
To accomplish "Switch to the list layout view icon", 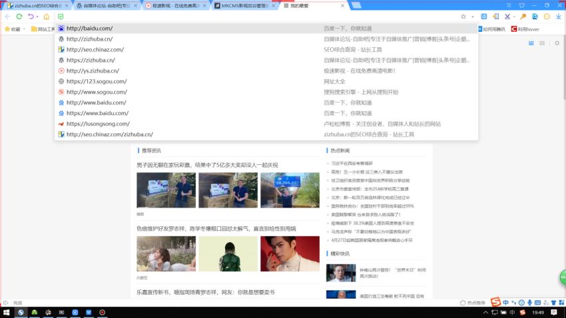I will [531, 43].
